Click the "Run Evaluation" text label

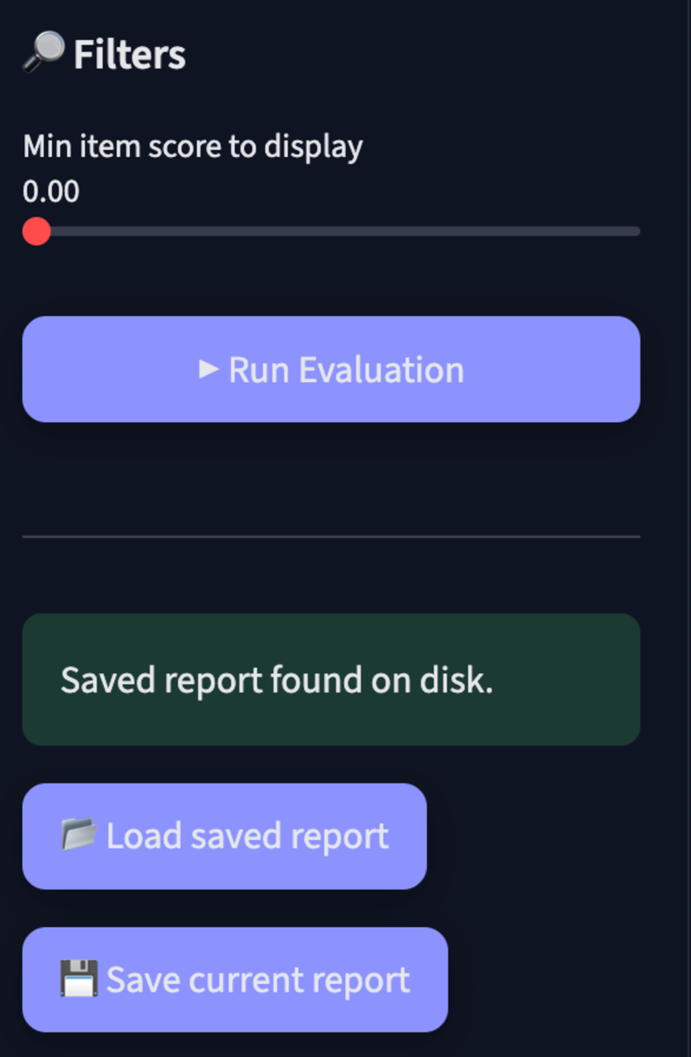pyautogui.click(x=346, y=370)
